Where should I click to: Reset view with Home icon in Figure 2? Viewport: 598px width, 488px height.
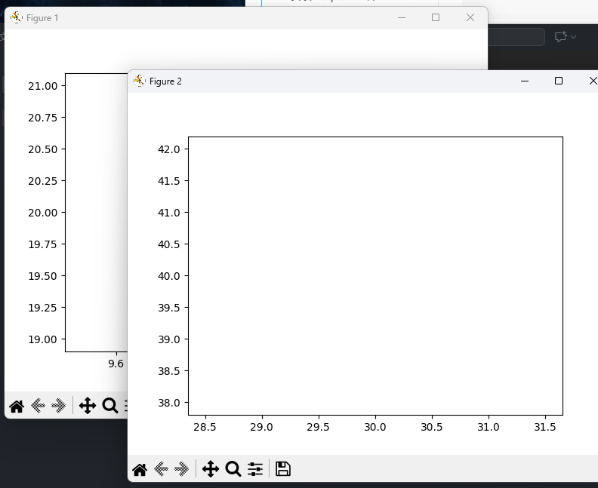[x=140, y=469]
